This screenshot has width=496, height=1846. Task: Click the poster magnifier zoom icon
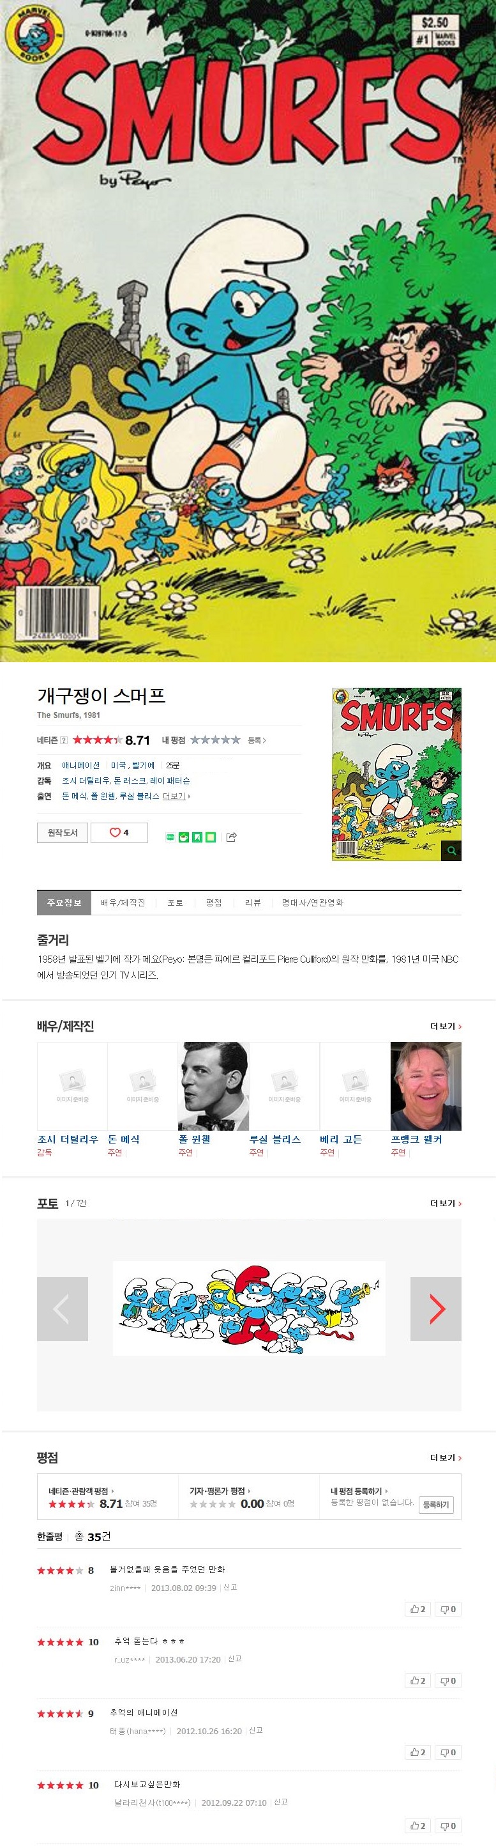pos(451,851)
